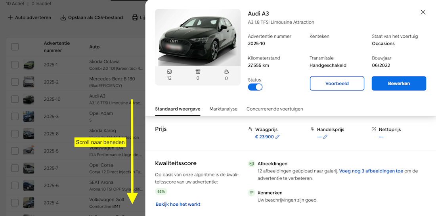This screenshot has height=216, width=436.
Task: Switch to the Marktanalyse tab
Action: click(223, 109)
